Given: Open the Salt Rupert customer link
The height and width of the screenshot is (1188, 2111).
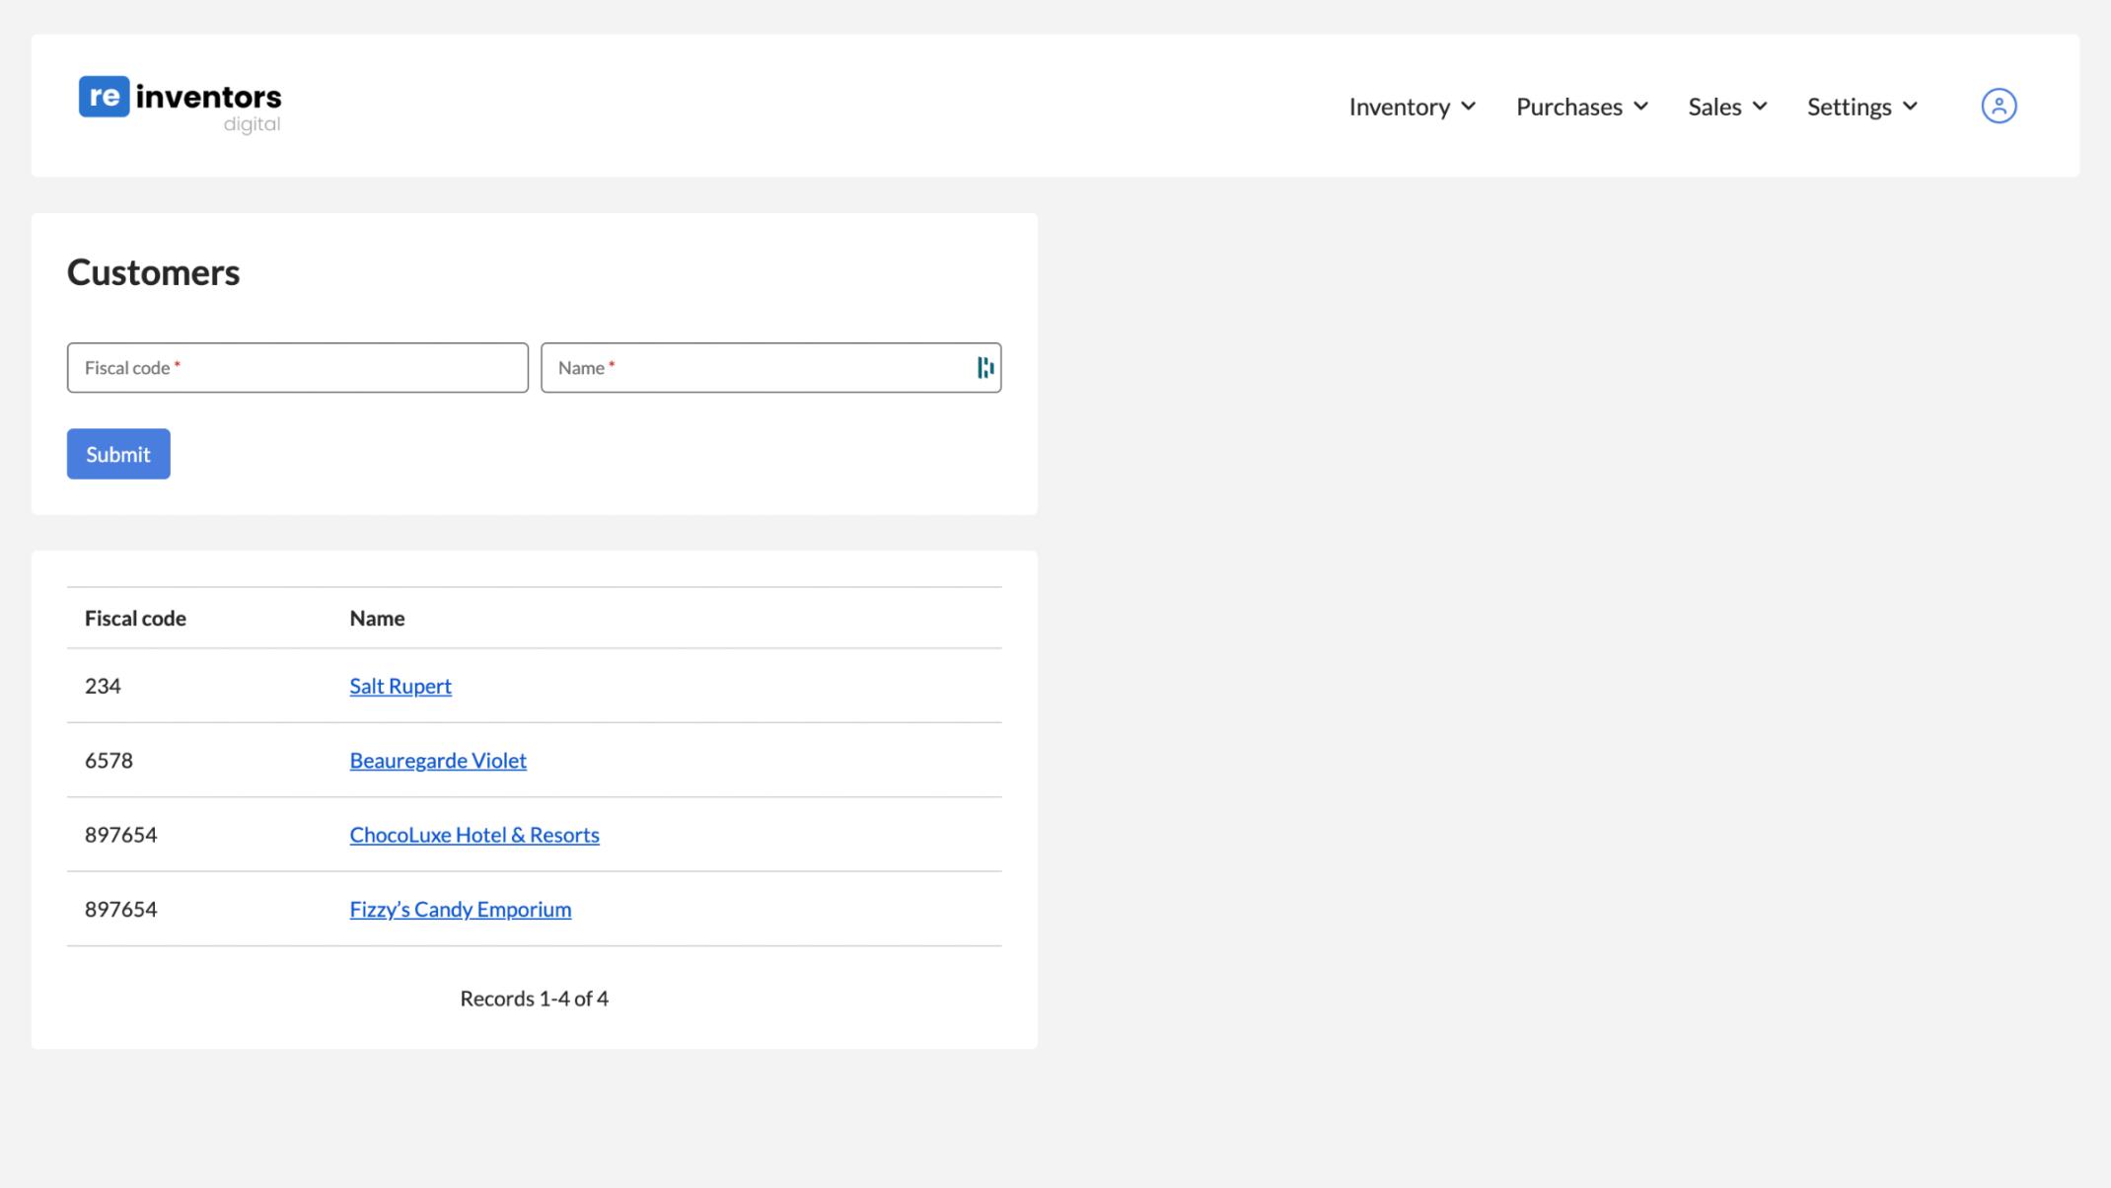Looking at the screenshot, I should pyautogui.click(x=400, y=686).
